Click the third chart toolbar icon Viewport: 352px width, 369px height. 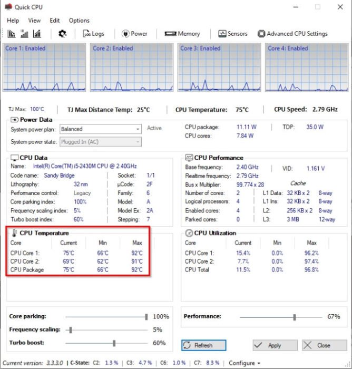pos(37,34)
